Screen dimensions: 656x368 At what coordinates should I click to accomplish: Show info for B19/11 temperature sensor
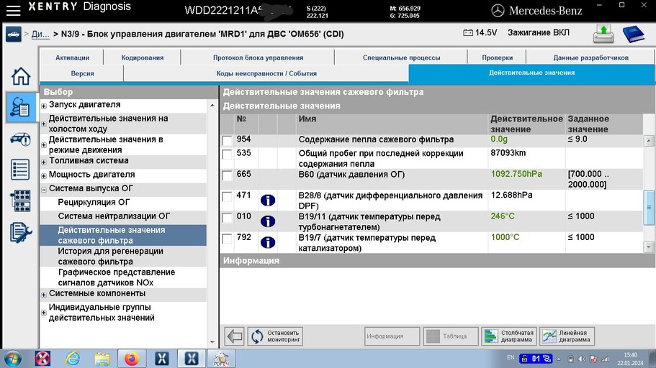268,221
